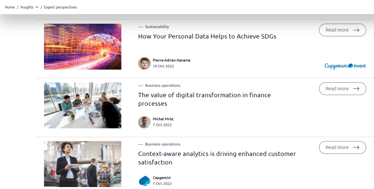Open Insights in the breadcrumb
Image resolution: width=374 pixels, height=189 pixels.
coord(27,7)
